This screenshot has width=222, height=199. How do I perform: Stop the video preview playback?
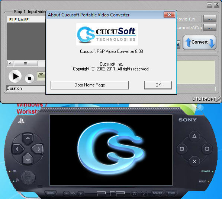point(29,78)
